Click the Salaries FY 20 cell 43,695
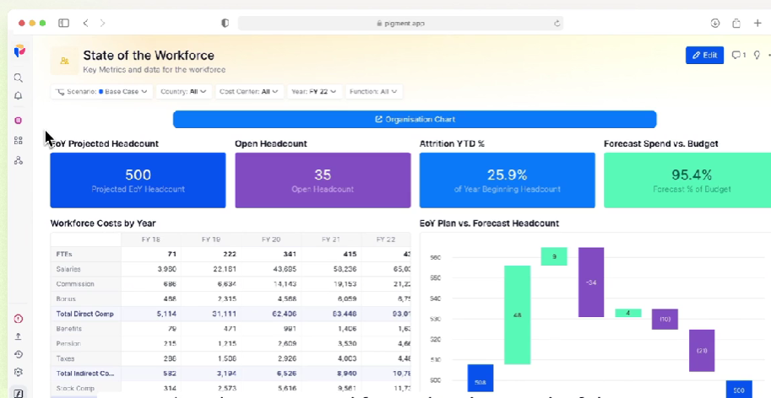The width and height of the screenshot is (771, 398). click(271, 269)
